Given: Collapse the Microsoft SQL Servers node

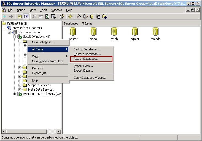Looking at the screenshot, I should 4,28.
